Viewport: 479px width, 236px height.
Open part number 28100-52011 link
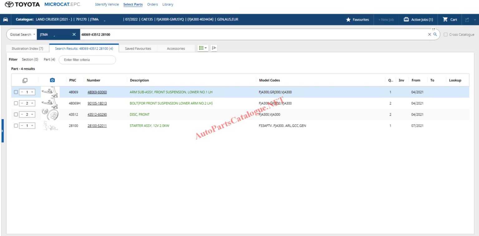(97, 126)
